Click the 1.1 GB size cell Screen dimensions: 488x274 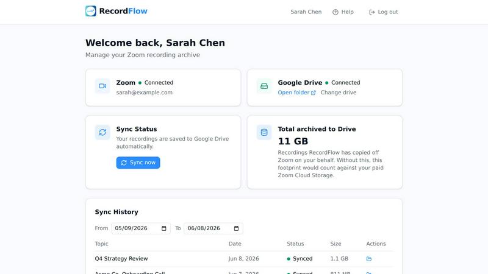tap(339, 259)
